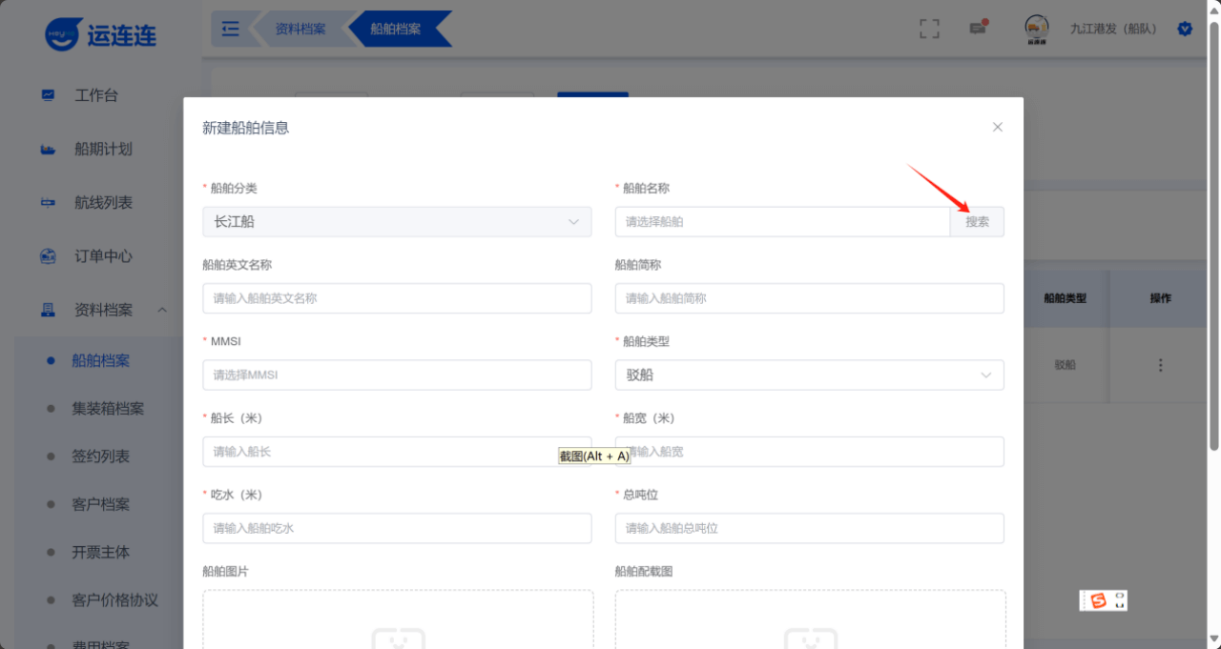
Task: Switch to the 资料档案 breadcrumb tab
Action: (300, 29)
